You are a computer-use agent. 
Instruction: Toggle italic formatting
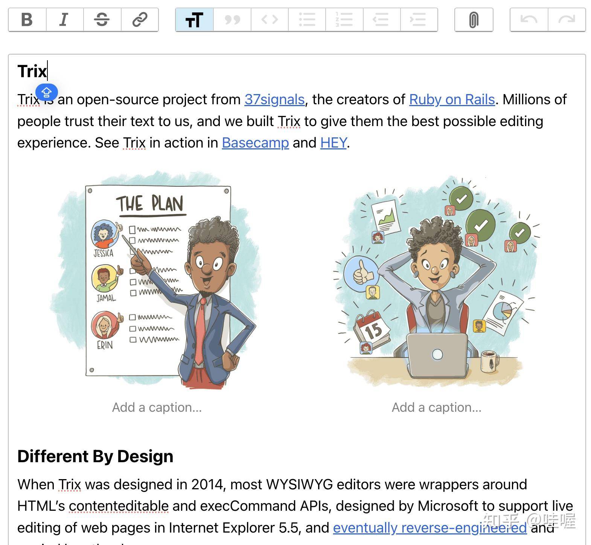65,20
